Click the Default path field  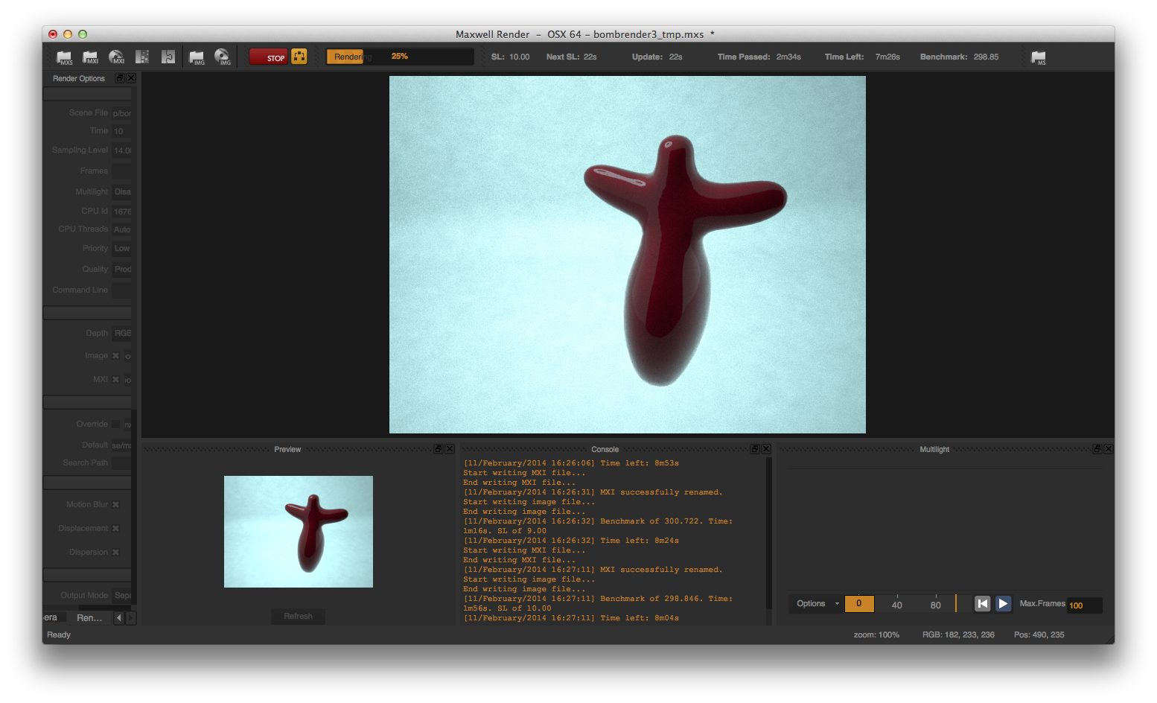(x=121, y=445)
